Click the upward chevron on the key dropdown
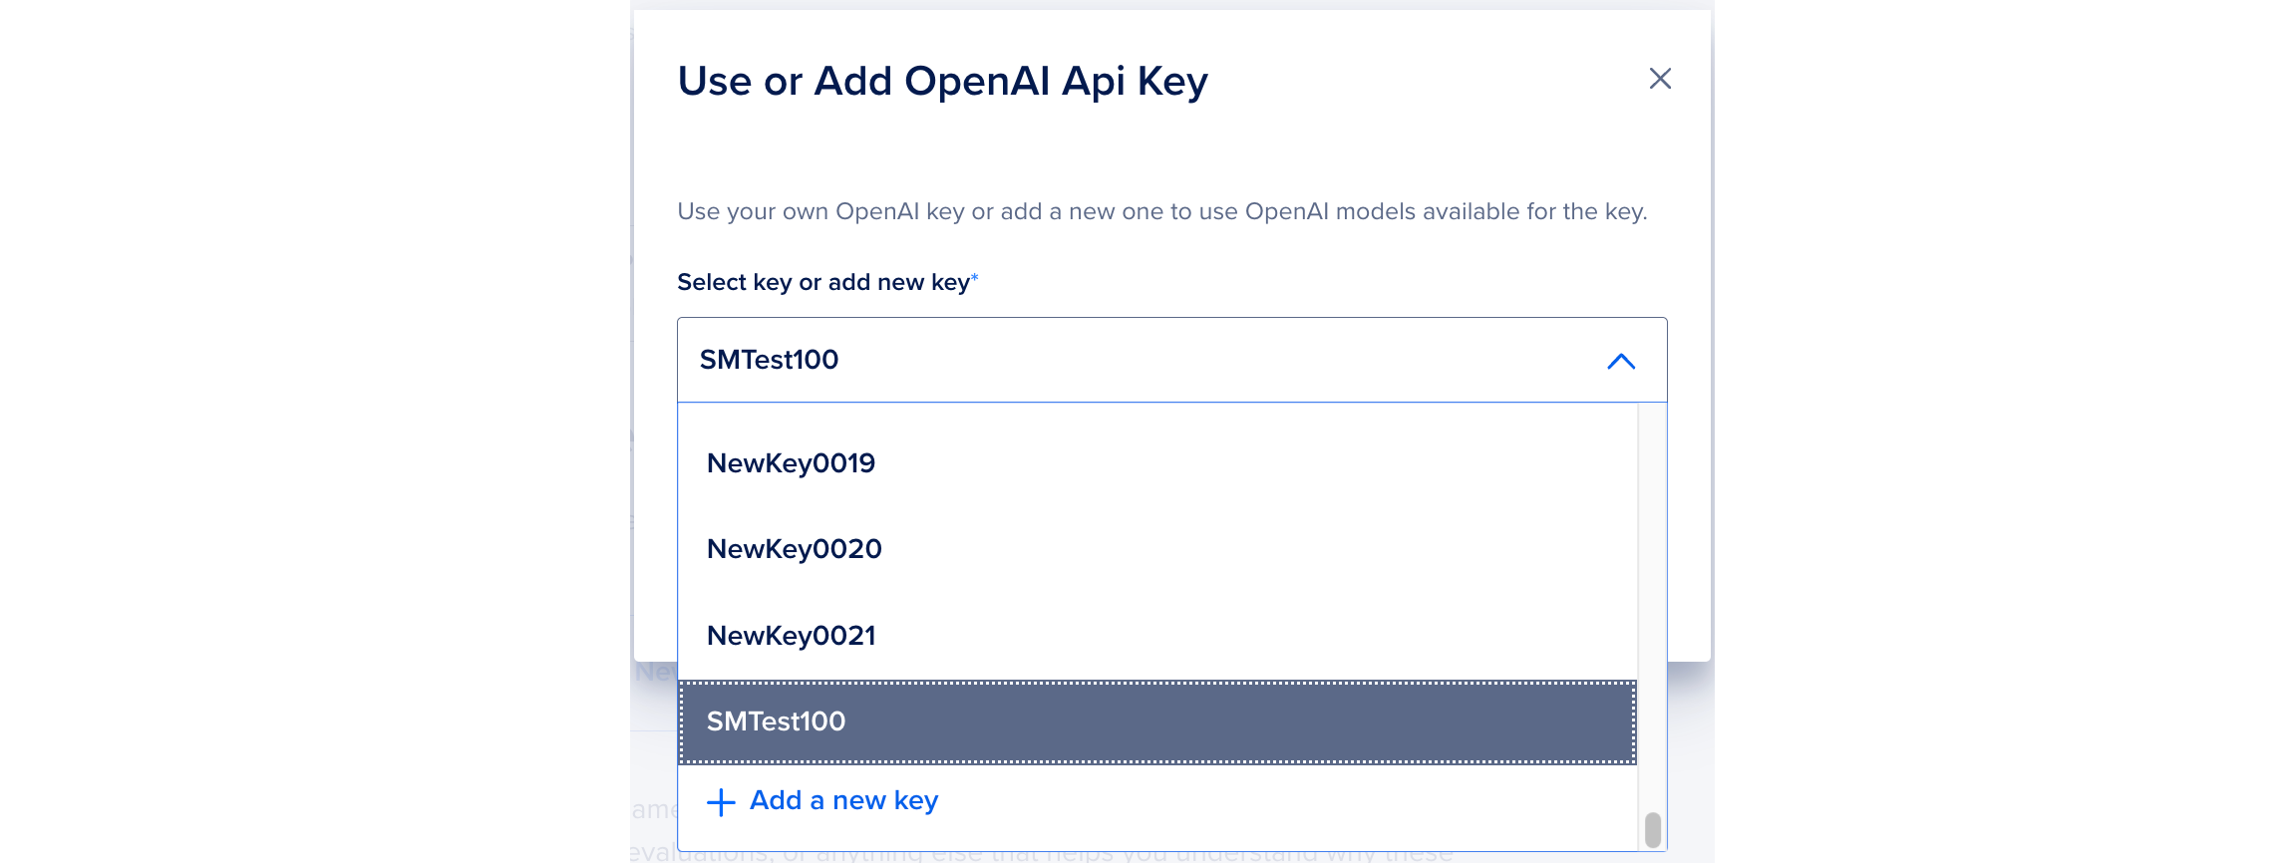This screenshot has width=2294, height=863. point(1621,360)
